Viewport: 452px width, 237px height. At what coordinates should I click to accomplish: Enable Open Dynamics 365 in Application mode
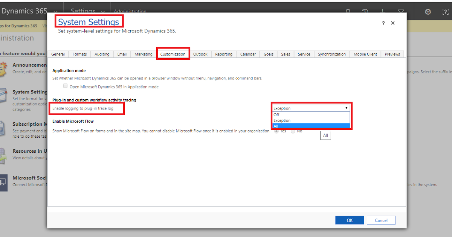(65, 86)
